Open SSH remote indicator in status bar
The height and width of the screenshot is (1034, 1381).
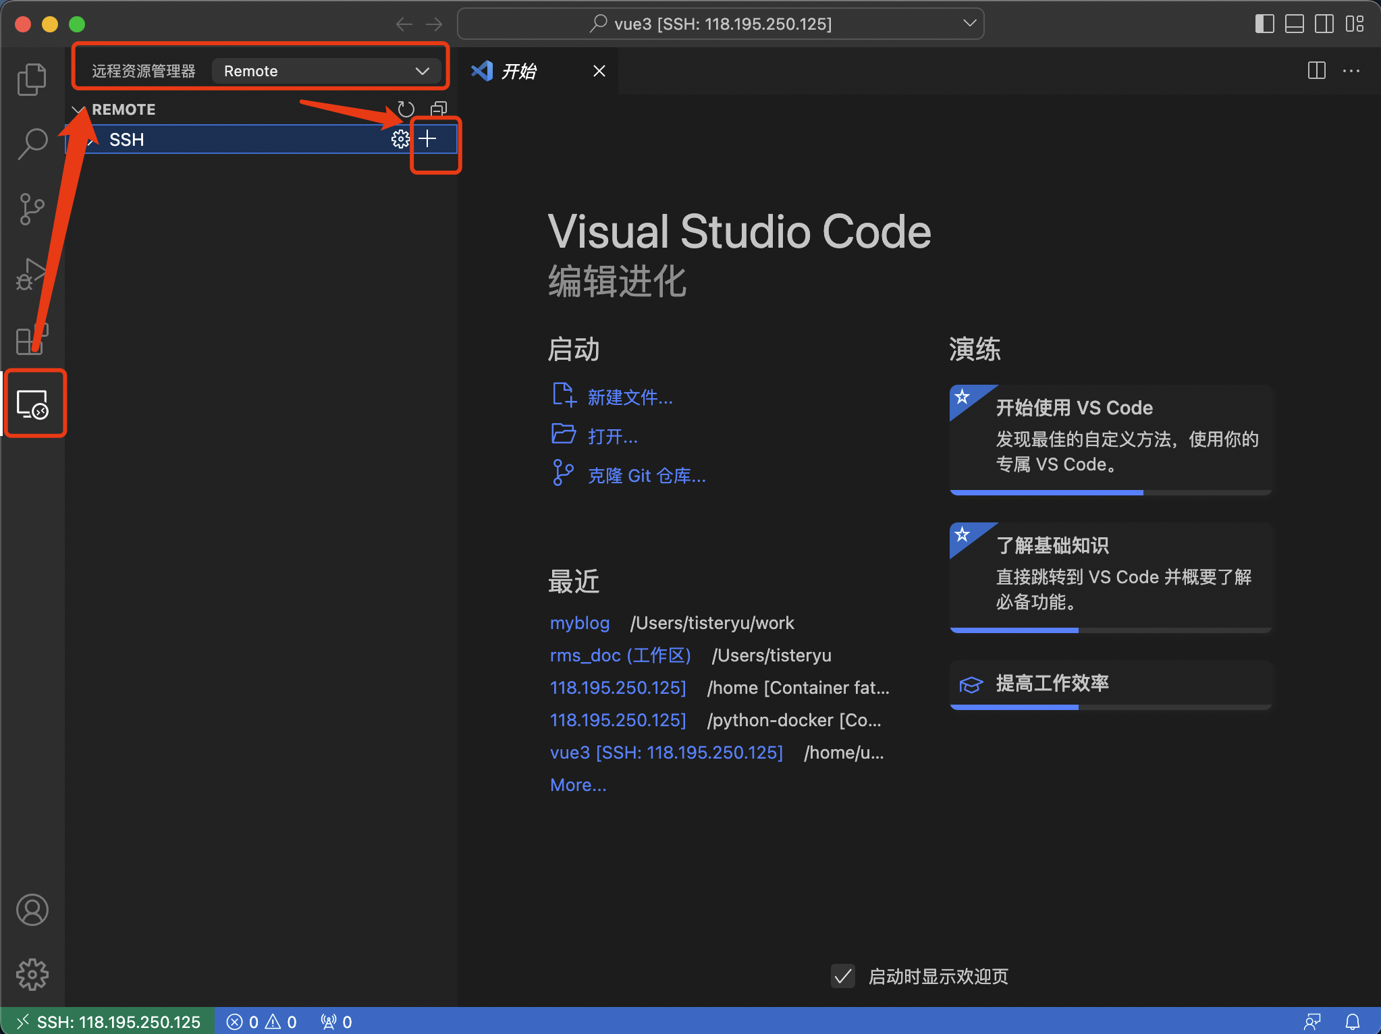(x=108, y=1022)
